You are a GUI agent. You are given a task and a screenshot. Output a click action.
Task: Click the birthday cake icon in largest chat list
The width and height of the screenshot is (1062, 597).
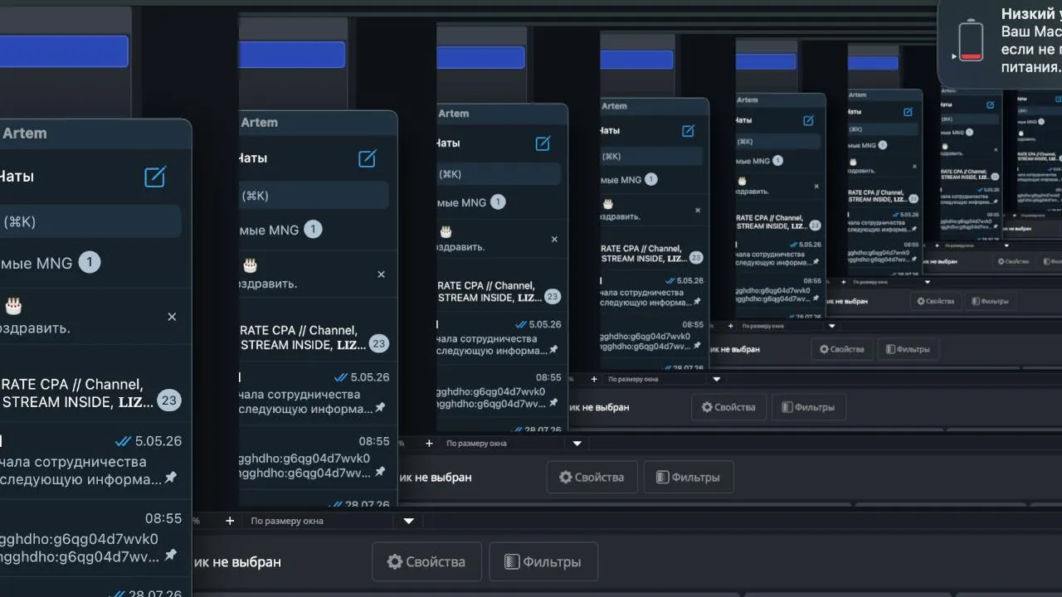[12, 306]
